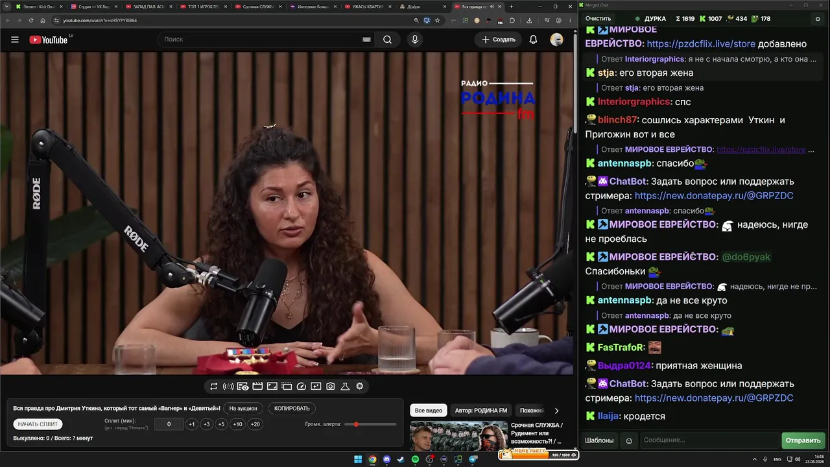
Task: Open Discord from the taskbar
Action: (x=386, y=460)
